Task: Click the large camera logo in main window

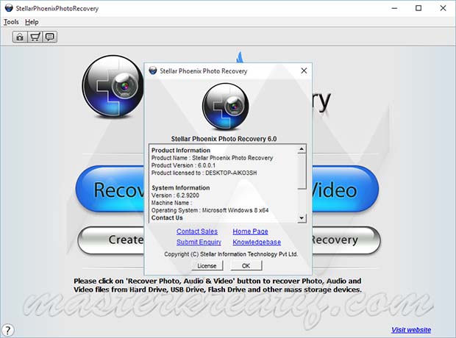Action: pyautogui.click(x=113, y=86)
